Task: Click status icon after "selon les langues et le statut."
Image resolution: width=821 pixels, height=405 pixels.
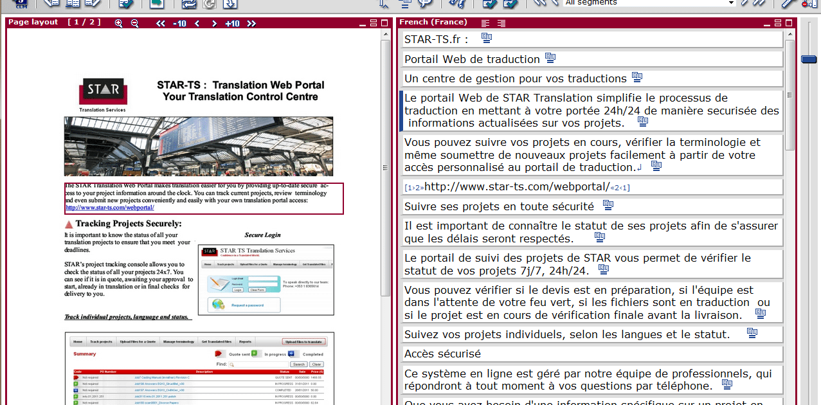Action: [752, 333]
